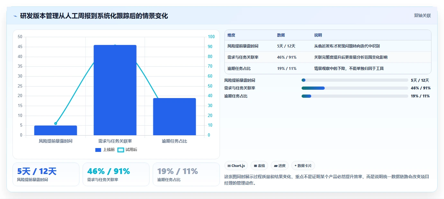The height and width of the screenshot is (199, 444).
Task: Click the right axis value 100
Action: (x=211, y=37)
